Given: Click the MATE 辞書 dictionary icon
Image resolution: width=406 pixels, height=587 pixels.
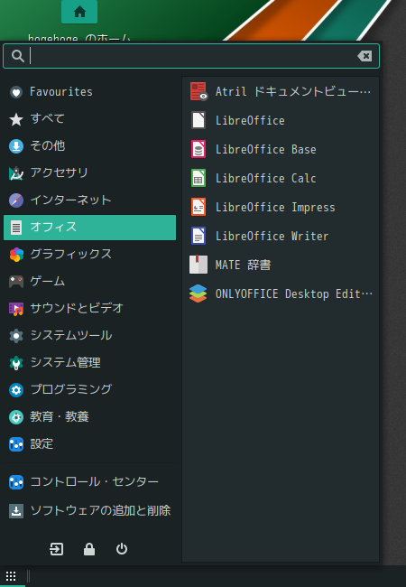Looking at the screenshot, I should click(198, 265).
